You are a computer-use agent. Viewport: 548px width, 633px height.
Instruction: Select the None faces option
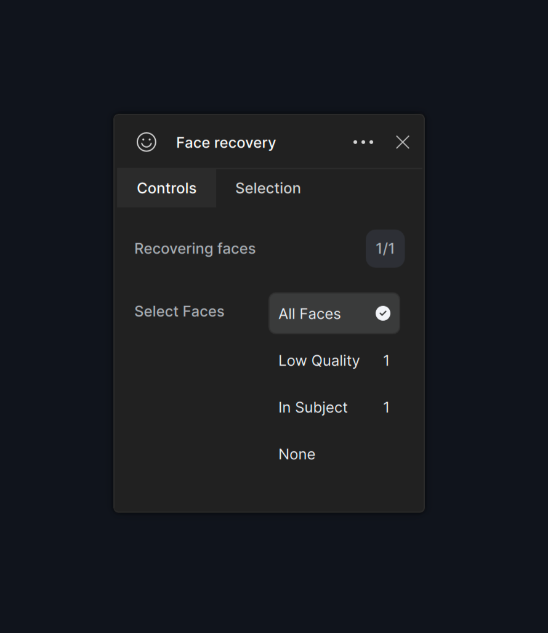pos(334,454)
